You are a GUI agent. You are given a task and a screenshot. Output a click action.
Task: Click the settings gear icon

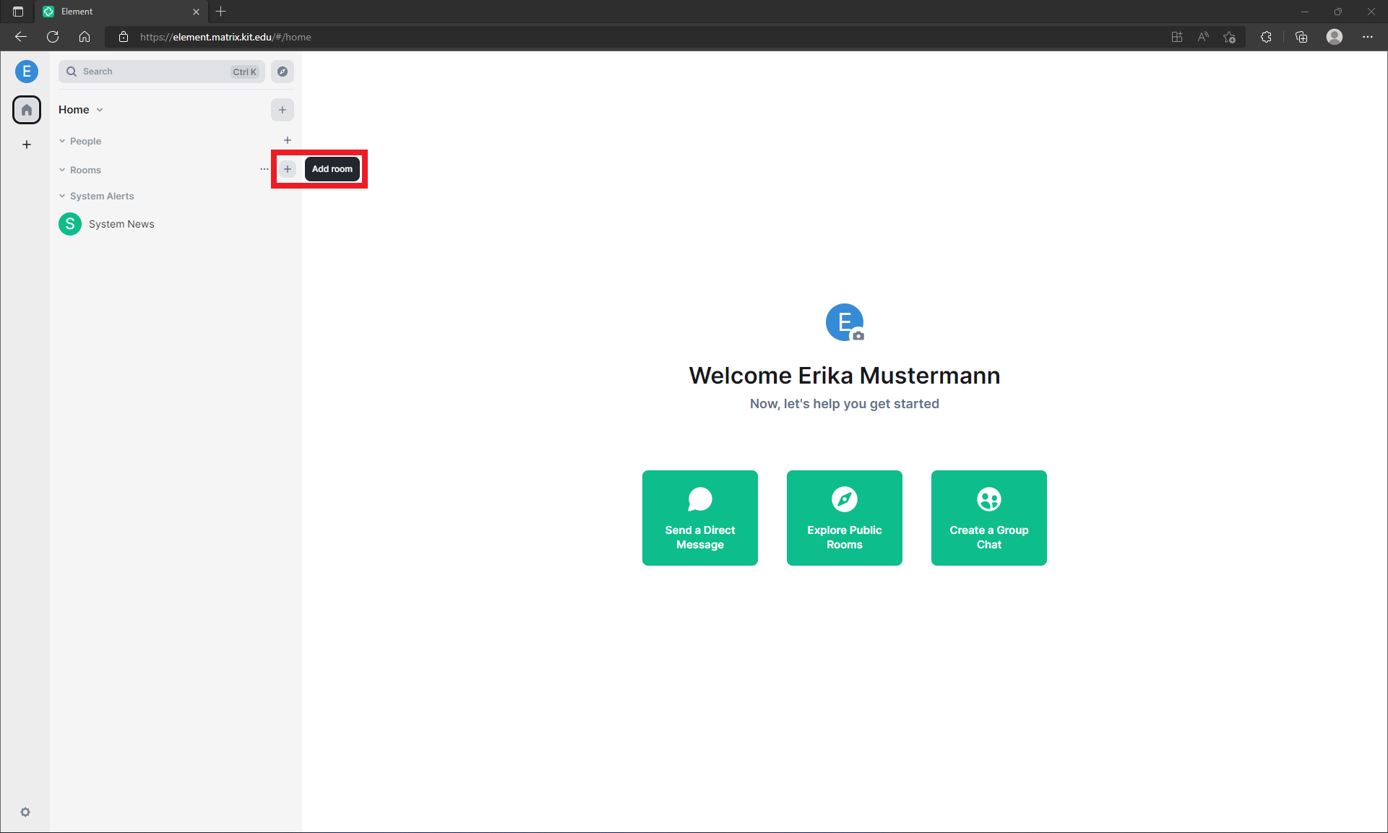[25, 812]
